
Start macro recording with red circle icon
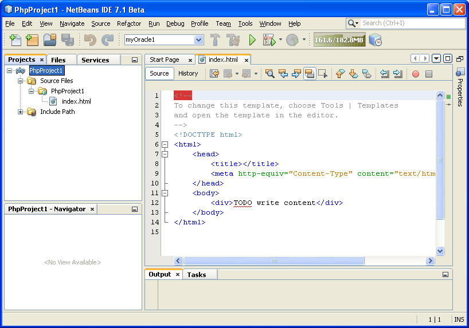(x=416, y=74)
